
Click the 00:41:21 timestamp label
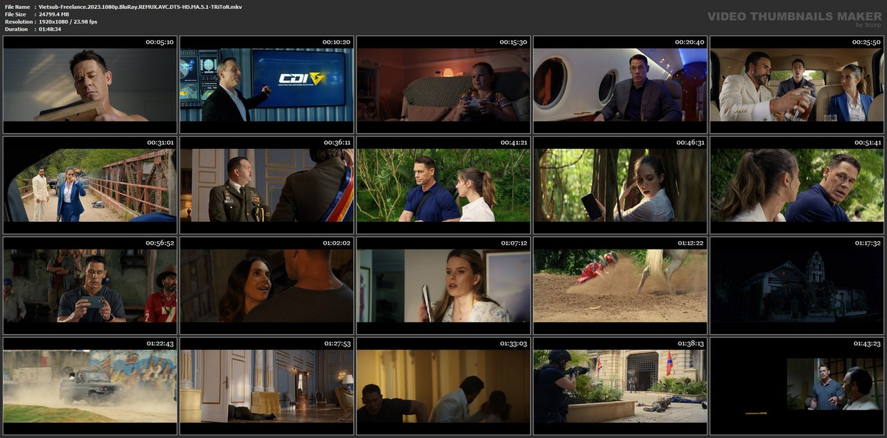(x=513, y=143)
